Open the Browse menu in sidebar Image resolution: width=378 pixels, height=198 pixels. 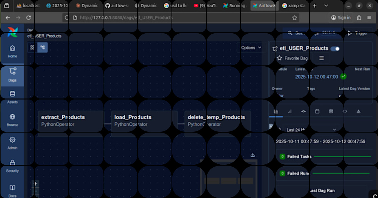pyautogui.click(x=12, y=120)
